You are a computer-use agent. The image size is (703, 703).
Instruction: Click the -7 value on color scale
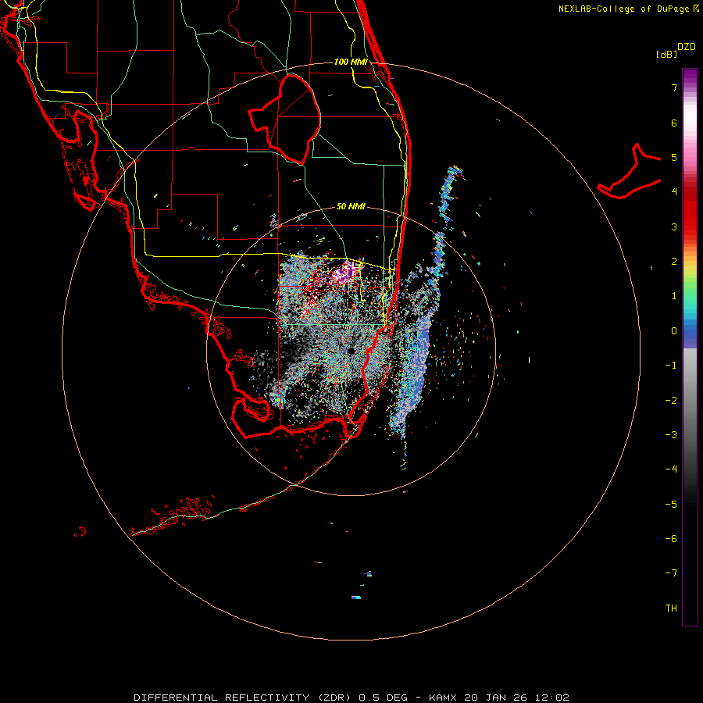671,573
